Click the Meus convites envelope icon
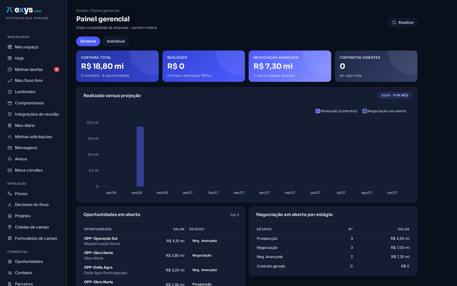 10,170
